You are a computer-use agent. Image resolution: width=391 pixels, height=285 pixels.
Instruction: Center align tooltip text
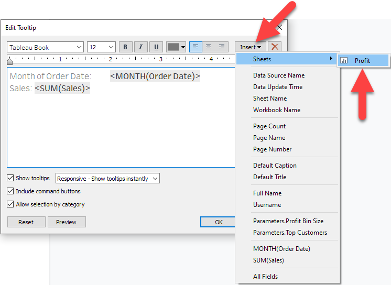pos(209,47)
